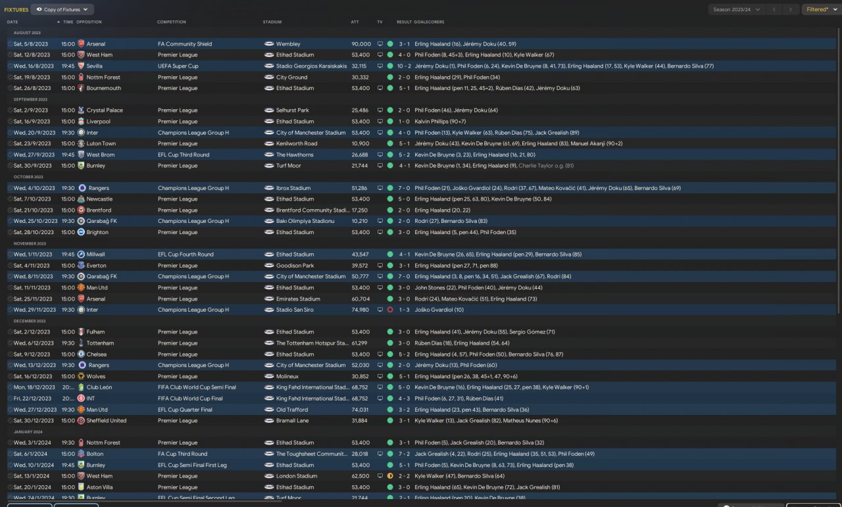
Task: Click the stadium icon beside Selhurst Park
Action: click(x=269, y=110)
